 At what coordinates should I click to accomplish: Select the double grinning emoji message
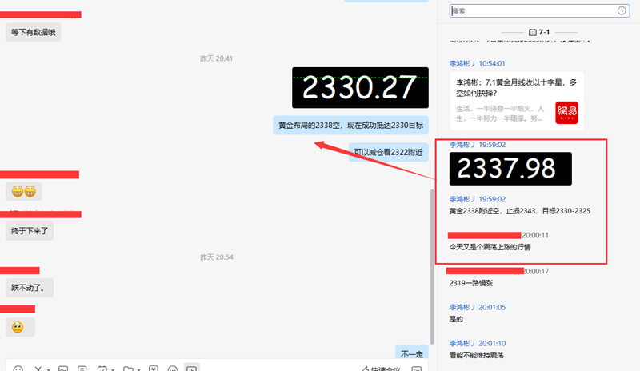[24, 191]
